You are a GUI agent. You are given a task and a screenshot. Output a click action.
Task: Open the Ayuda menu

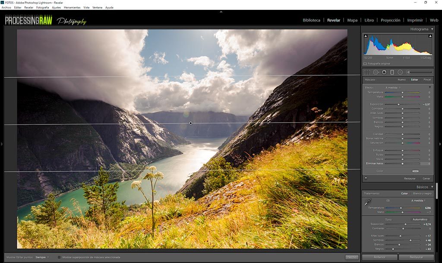point(109,8)
